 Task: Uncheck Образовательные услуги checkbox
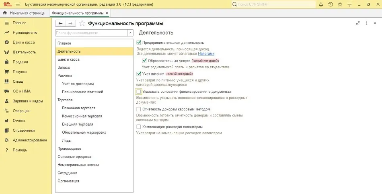pos(144,61)
